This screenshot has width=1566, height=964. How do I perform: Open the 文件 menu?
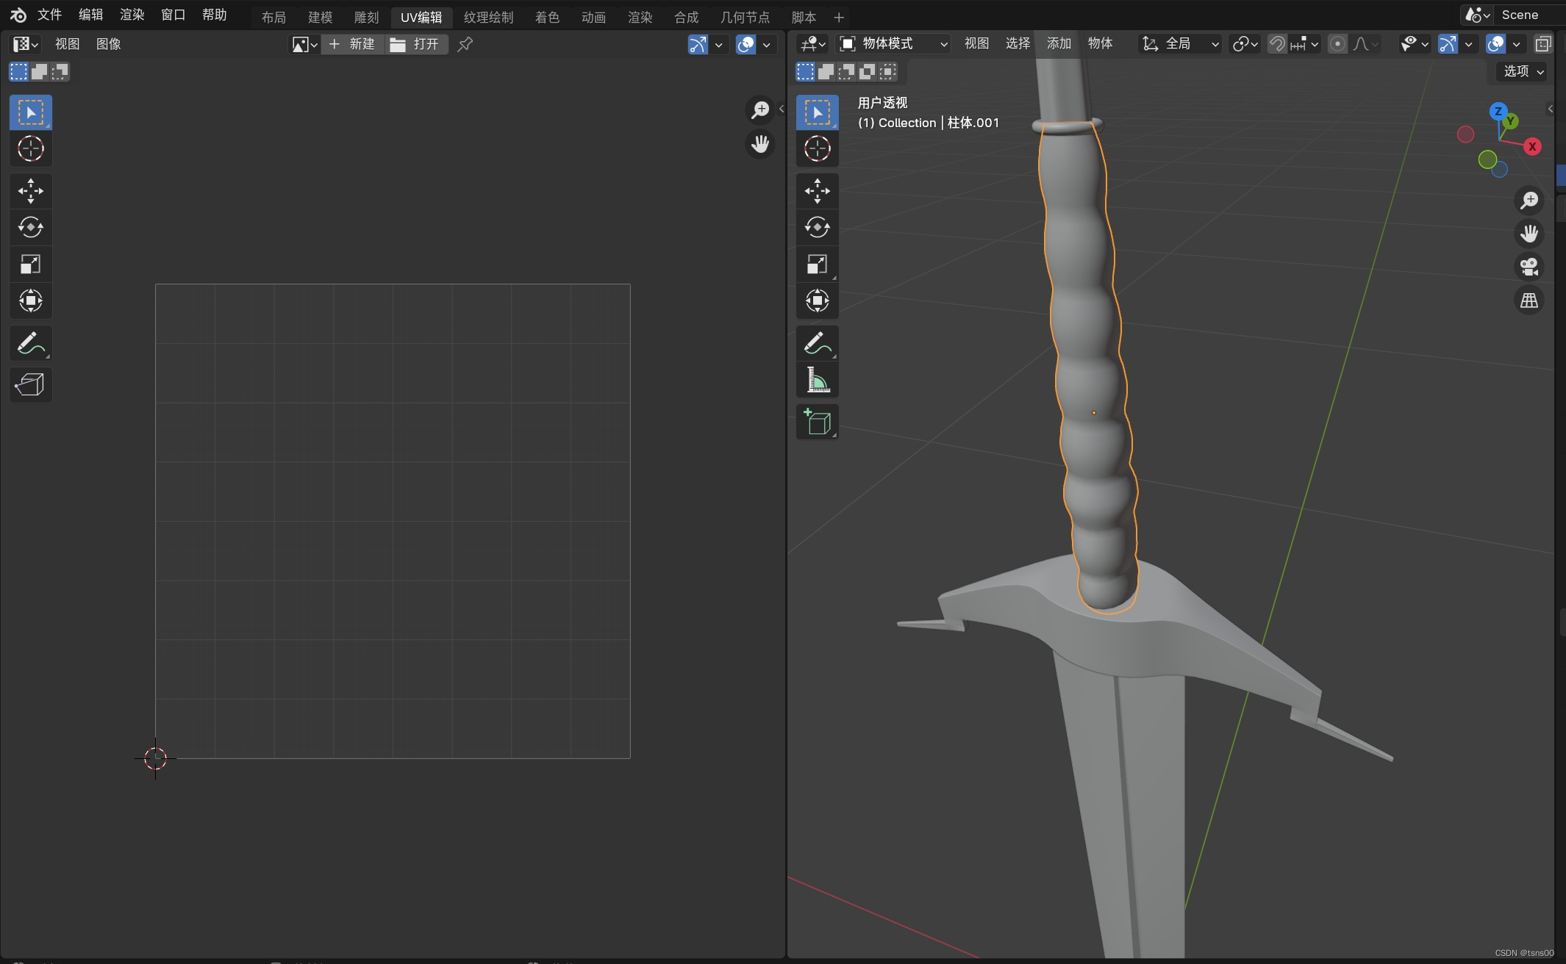coord(49,15)
